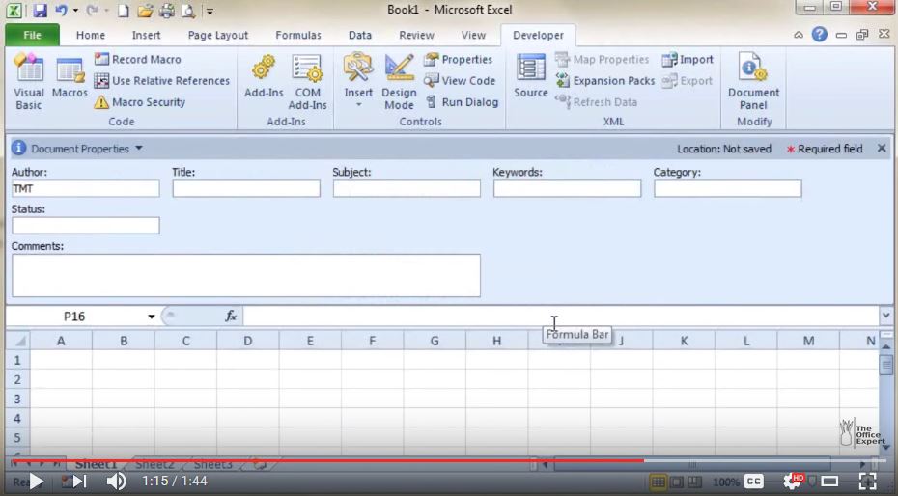The width and height of the screenshot is (898, 496).
Task: Open the Undo history dropdown arrow
Action: click(x=75, y=11)
